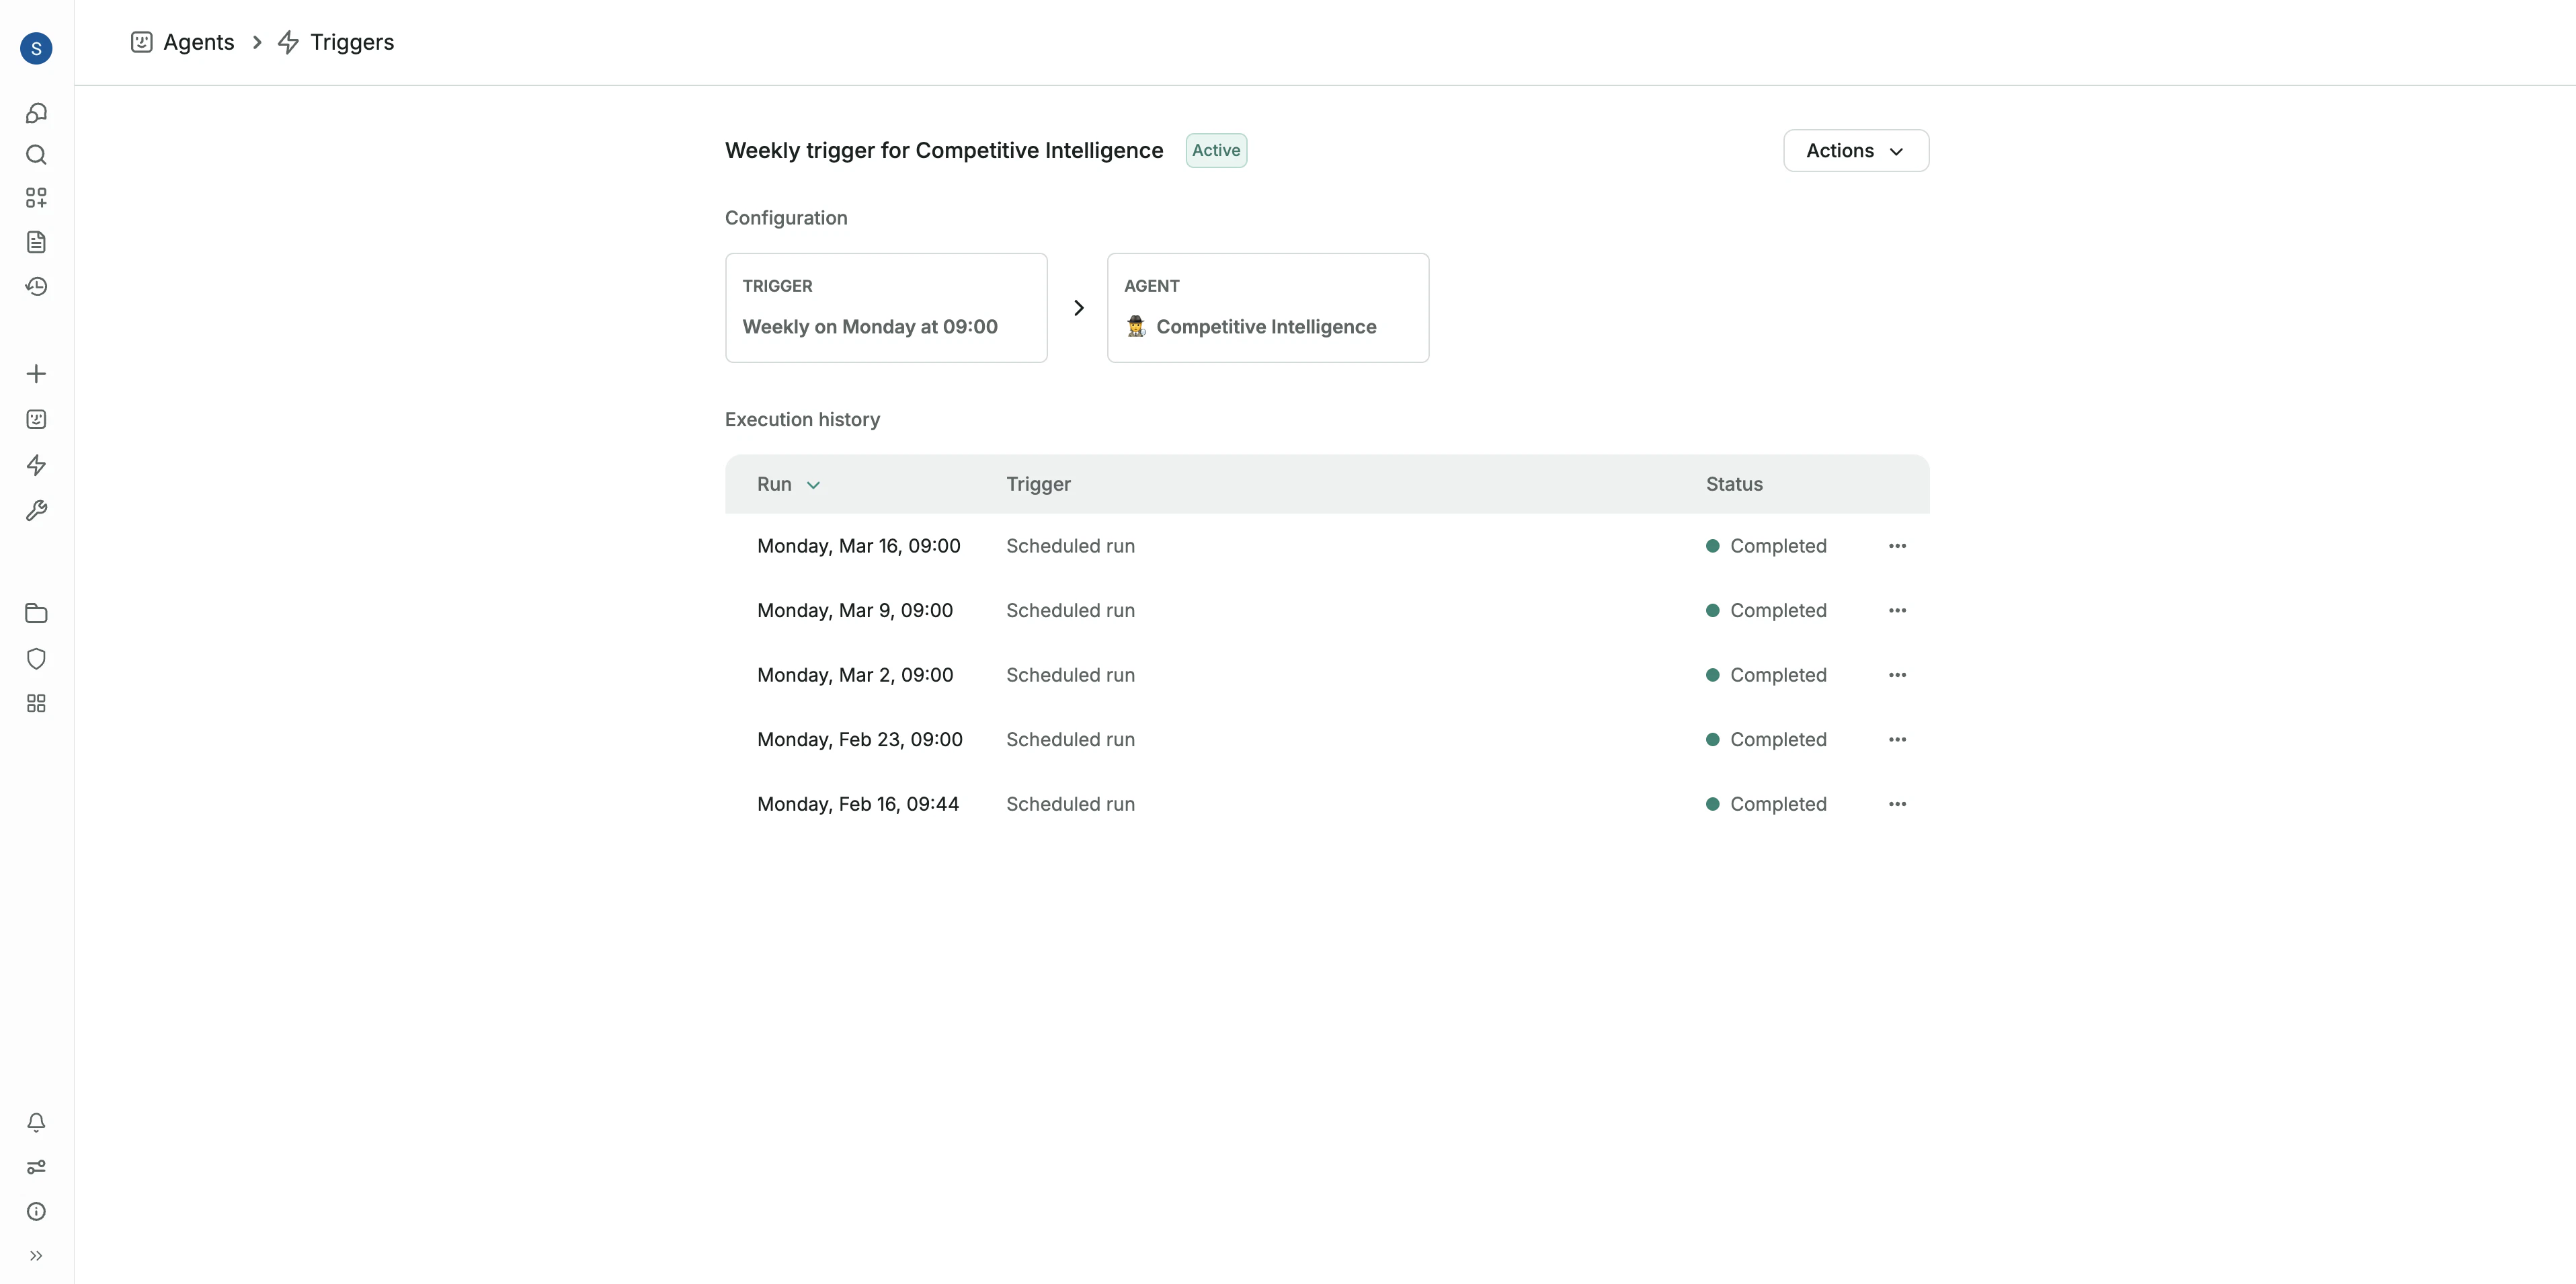Go to Triggers breadcrumb
This screenshot has width=2576, height=1284.
(x=351, y=42)
